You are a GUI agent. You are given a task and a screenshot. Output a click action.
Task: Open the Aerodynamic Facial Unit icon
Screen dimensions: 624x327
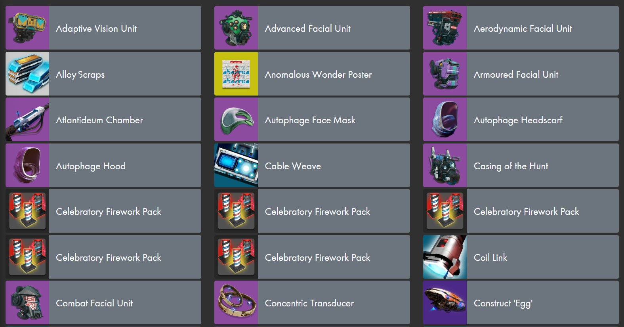tap(445, 28)
